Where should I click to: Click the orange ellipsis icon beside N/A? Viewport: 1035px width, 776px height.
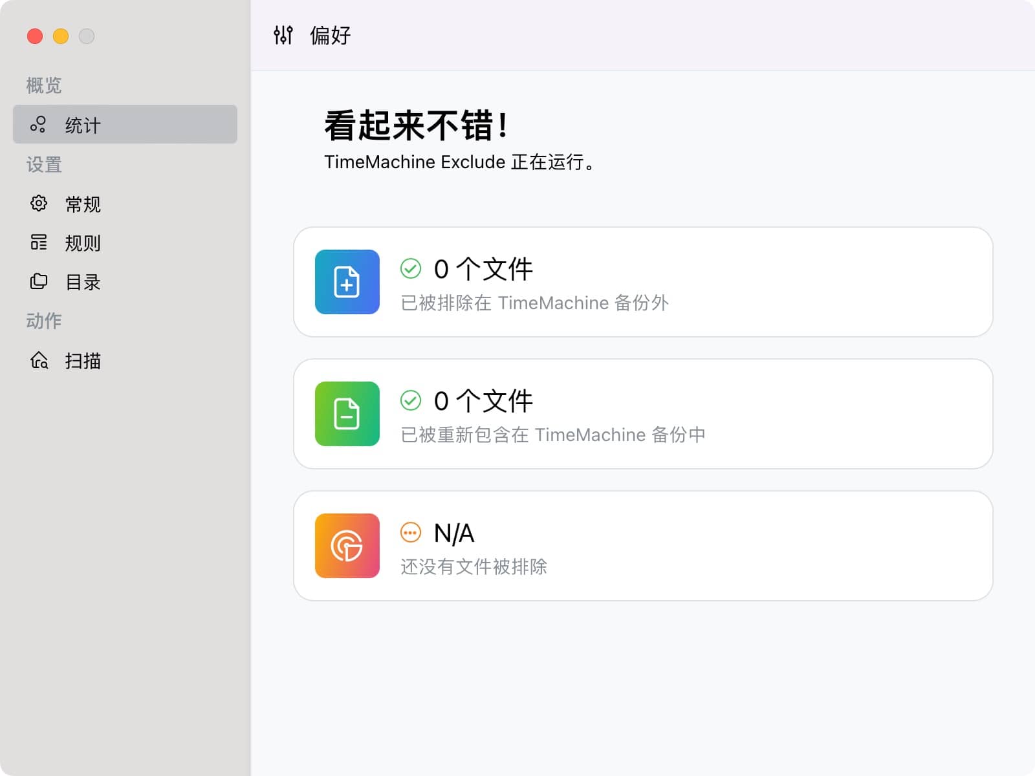click(411, 532)
